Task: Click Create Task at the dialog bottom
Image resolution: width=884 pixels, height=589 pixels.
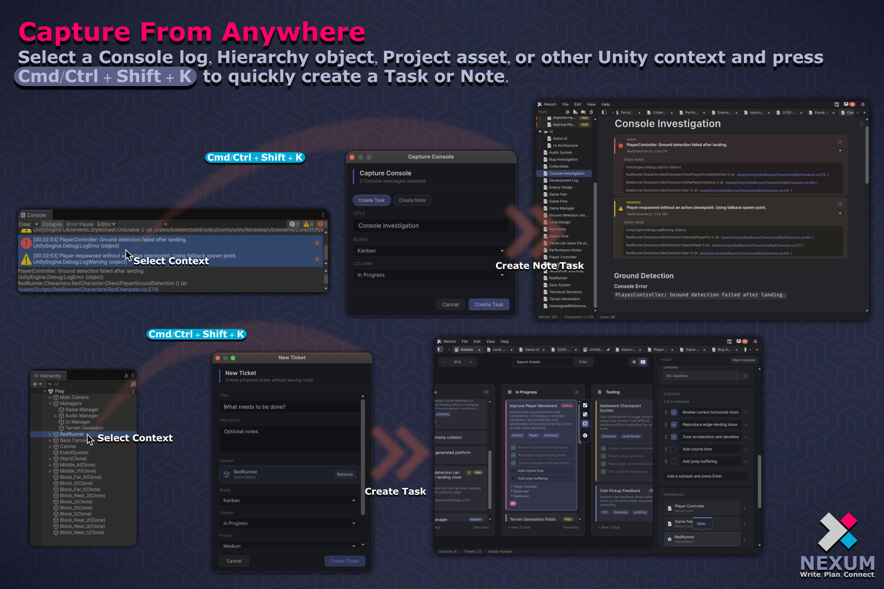Action: coord(489,304)
